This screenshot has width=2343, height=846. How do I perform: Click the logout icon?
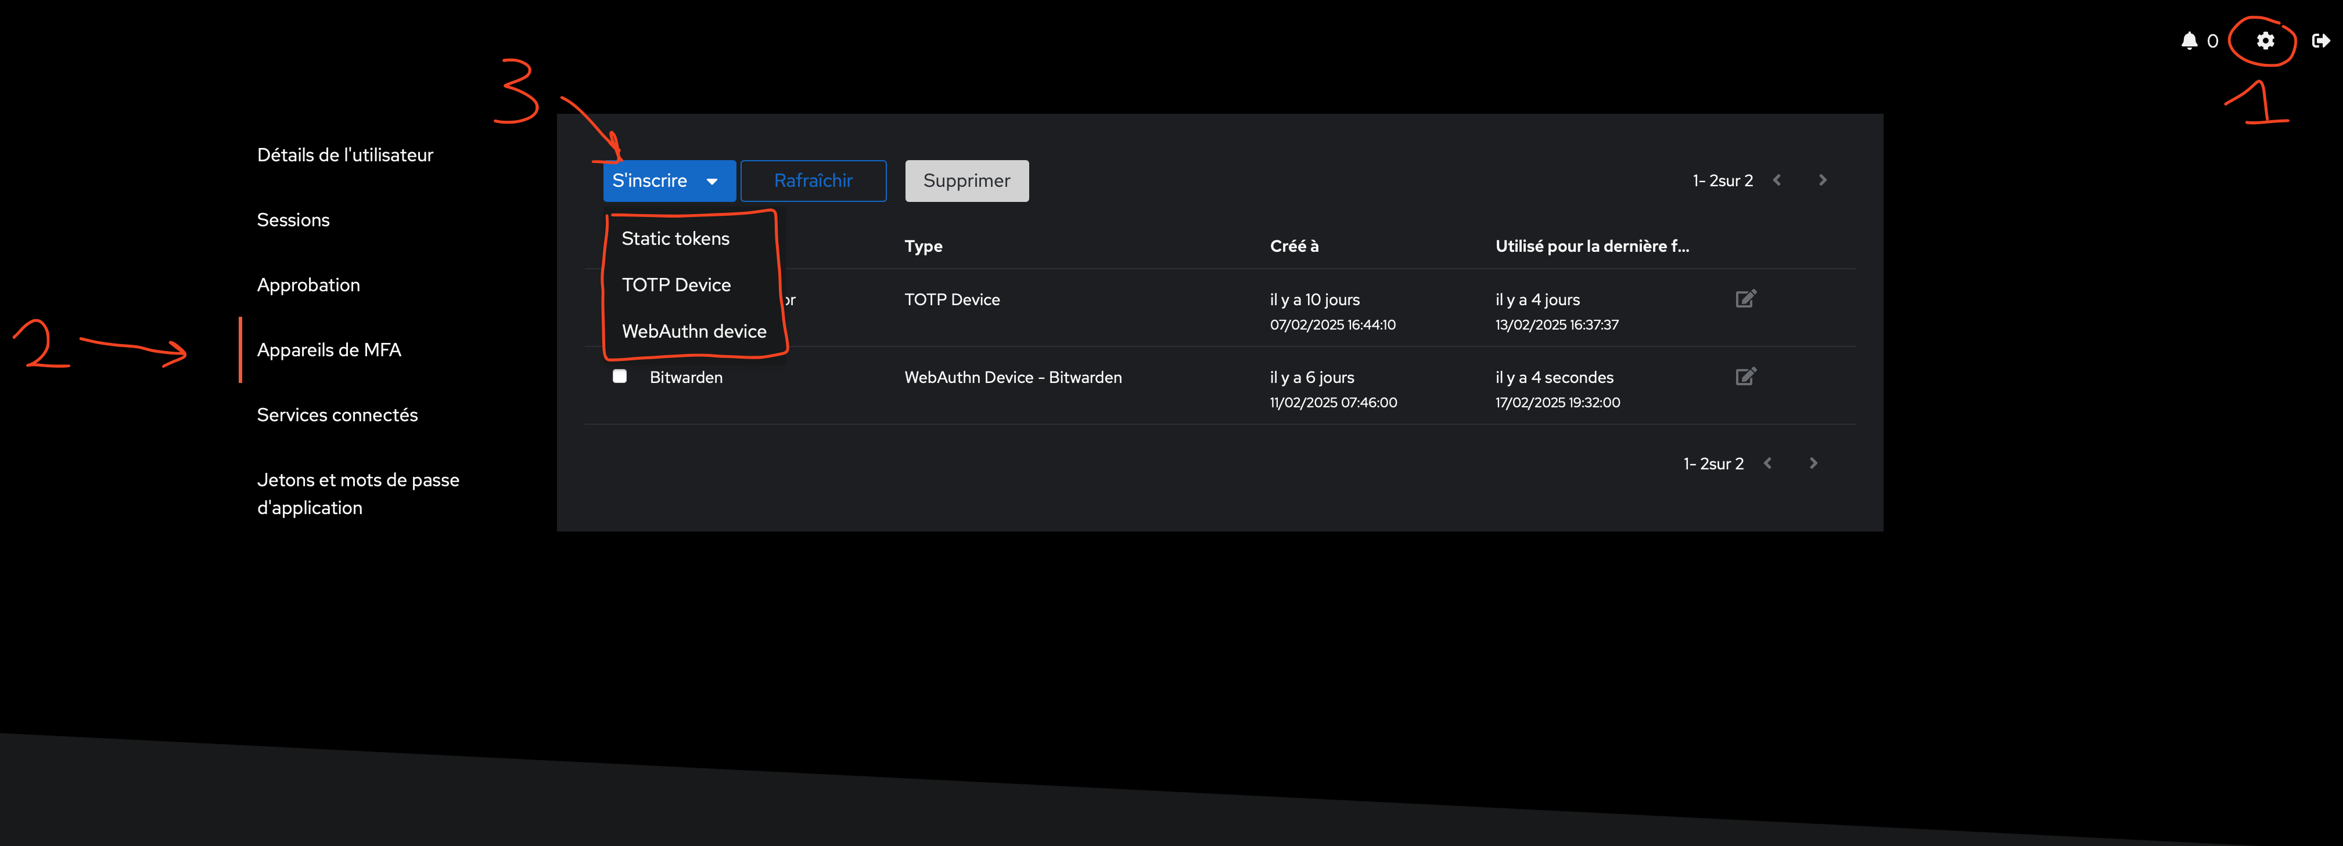point(2320,41)
